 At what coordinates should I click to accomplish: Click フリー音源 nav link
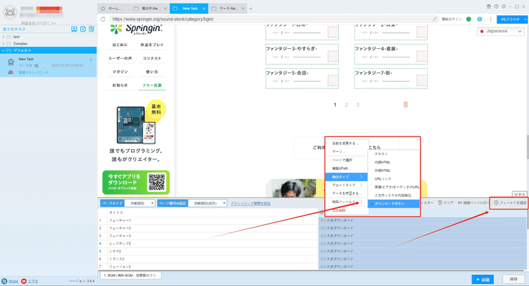click(x=152, y=85)
